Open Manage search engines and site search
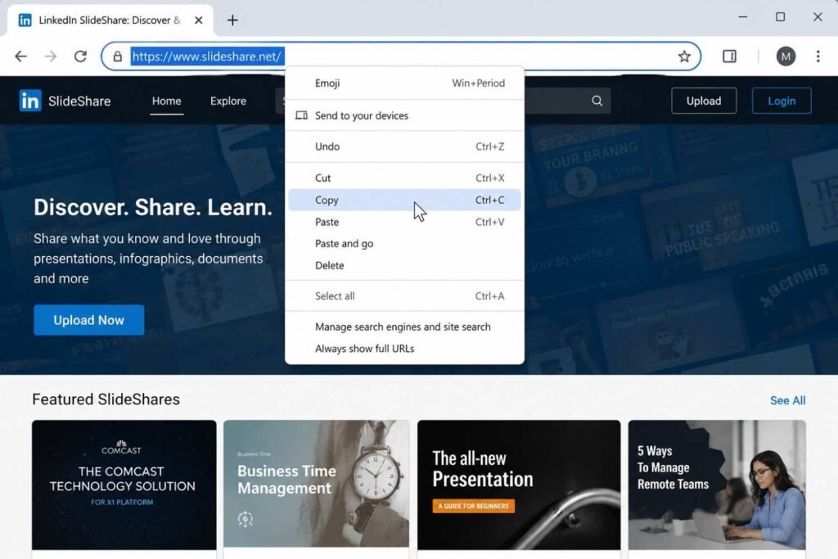 coord(404,327)
